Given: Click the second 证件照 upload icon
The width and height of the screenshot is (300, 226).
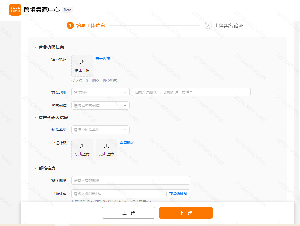Looking at the screenshot, I should [x=106, y=149].
